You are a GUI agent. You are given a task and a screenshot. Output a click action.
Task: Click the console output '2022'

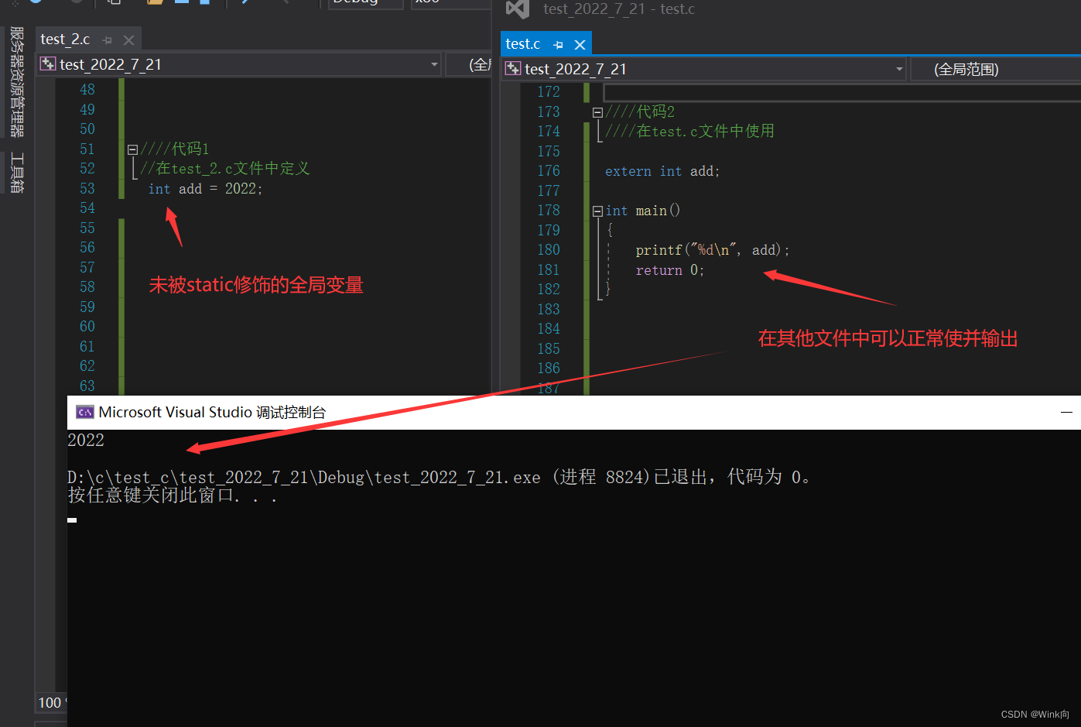click(86, 441)
